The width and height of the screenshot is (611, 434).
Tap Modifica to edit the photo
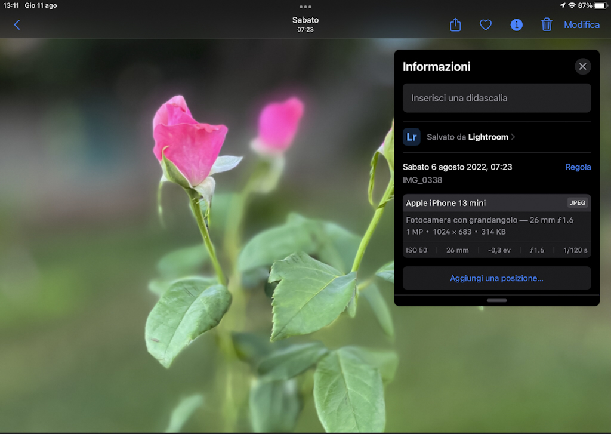point(582,24)
